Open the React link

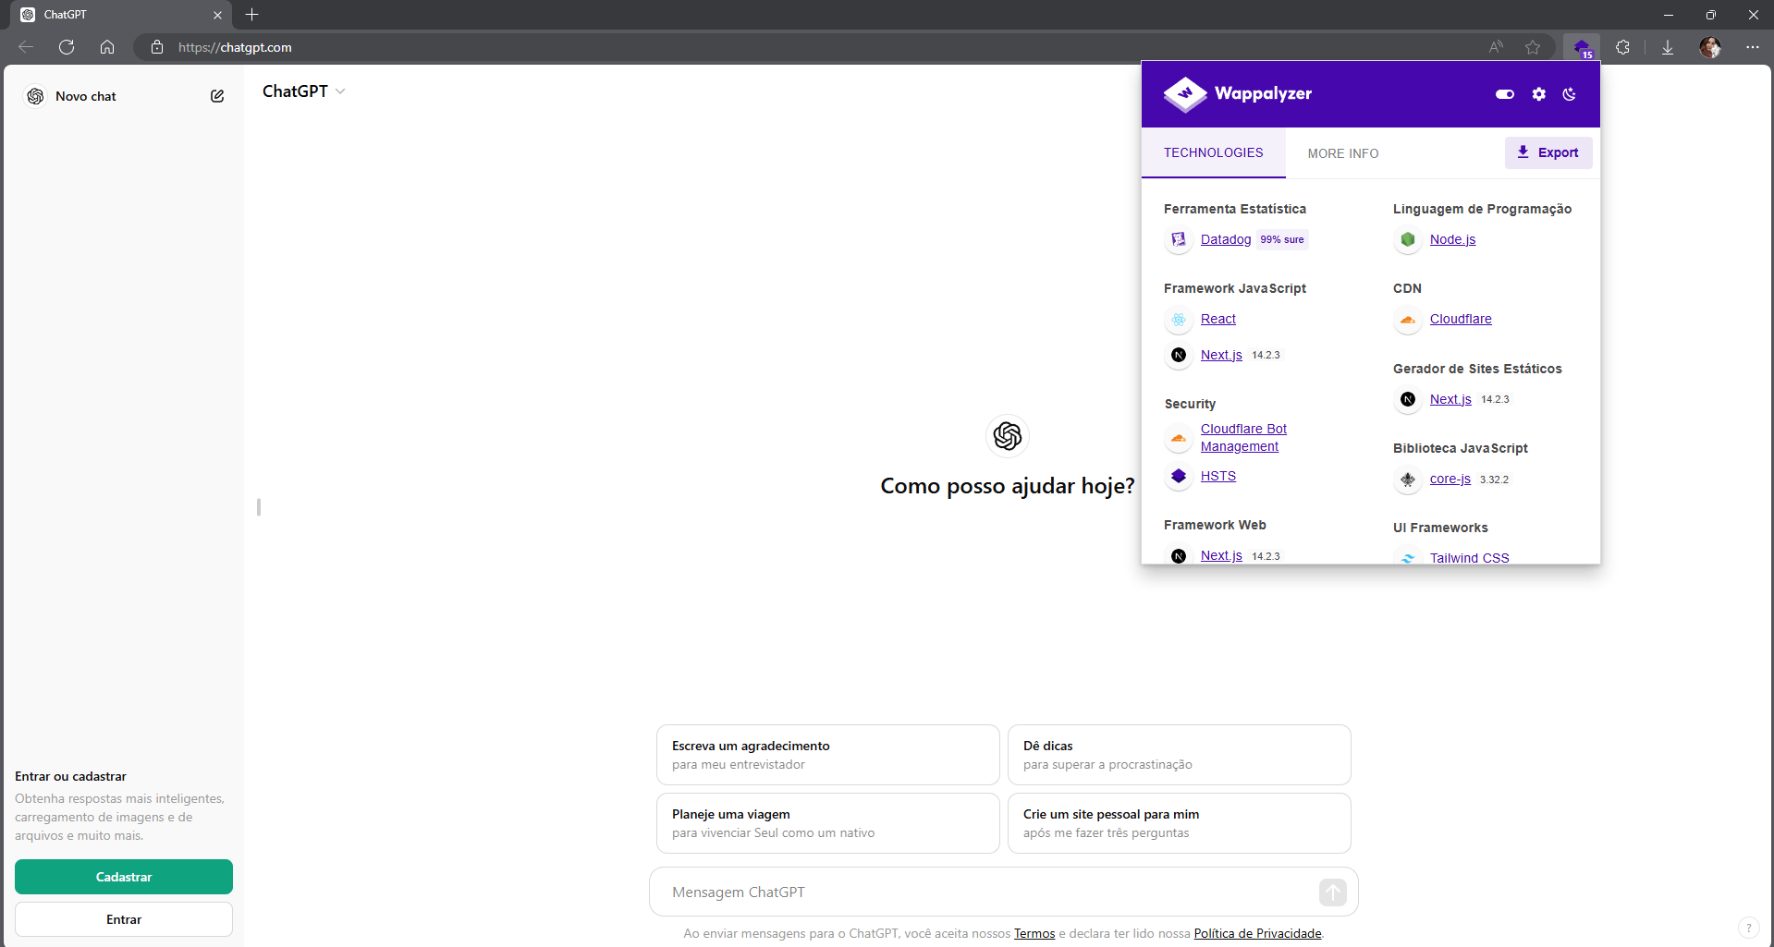tap(1217, 320)
